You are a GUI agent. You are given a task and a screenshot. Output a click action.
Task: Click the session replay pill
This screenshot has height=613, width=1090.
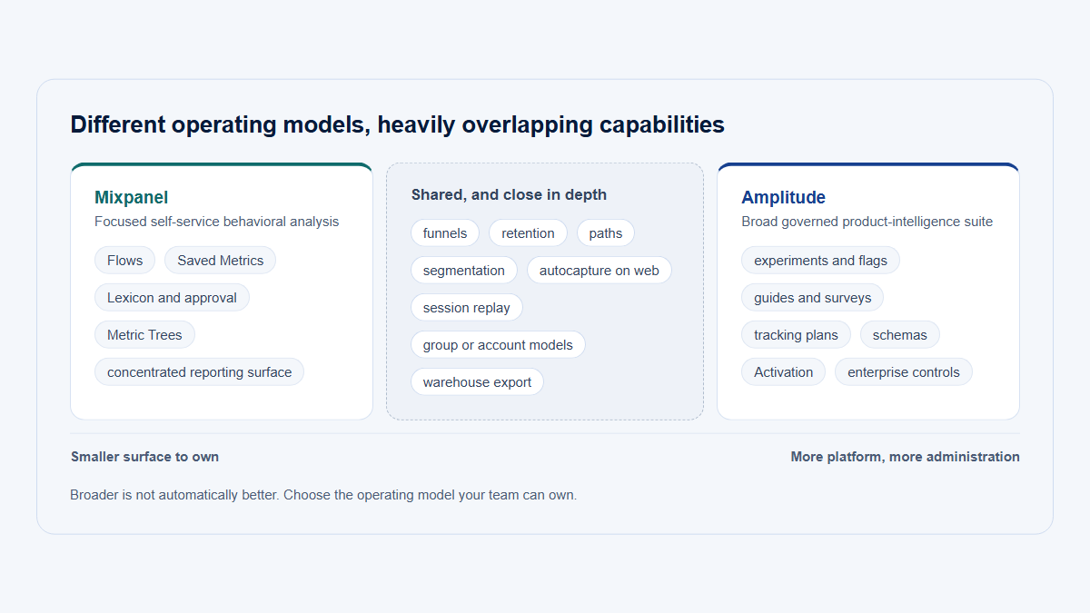(x=467, y=308)
